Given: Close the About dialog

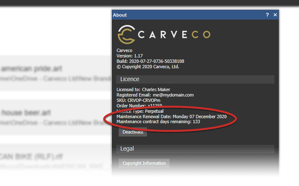Looking at the screenshot, I should coord(275,15).
